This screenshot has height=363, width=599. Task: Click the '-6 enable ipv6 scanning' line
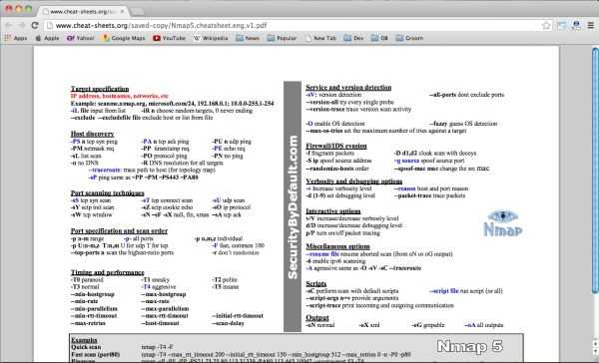(x=335, y=261)
